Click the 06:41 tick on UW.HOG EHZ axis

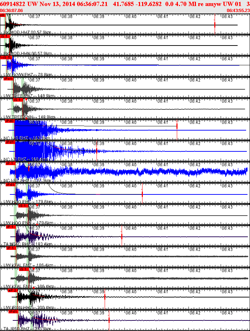[x=163, y=186]
